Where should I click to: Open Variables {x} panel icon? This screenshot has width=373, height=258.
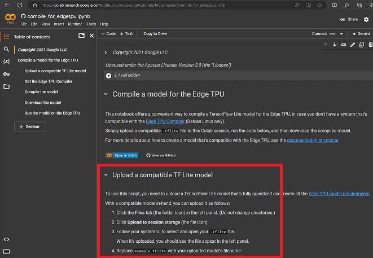(6, 62)
